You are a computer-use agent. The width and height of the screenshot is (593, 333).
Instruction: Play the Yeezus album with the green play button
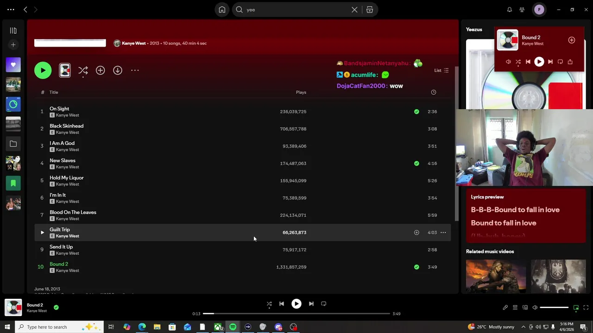click(x=43, y=70)
